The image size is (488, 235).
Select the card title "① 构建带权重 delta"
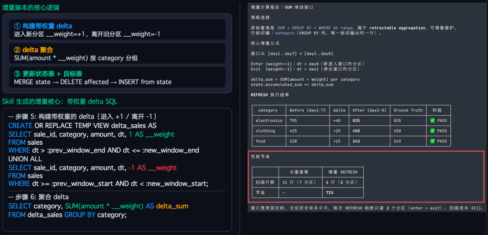pos(43,26)
